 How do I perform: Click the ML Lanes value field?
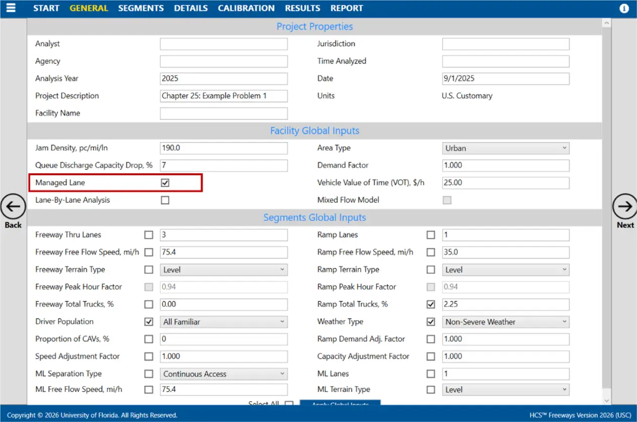(x=505, y=374)
